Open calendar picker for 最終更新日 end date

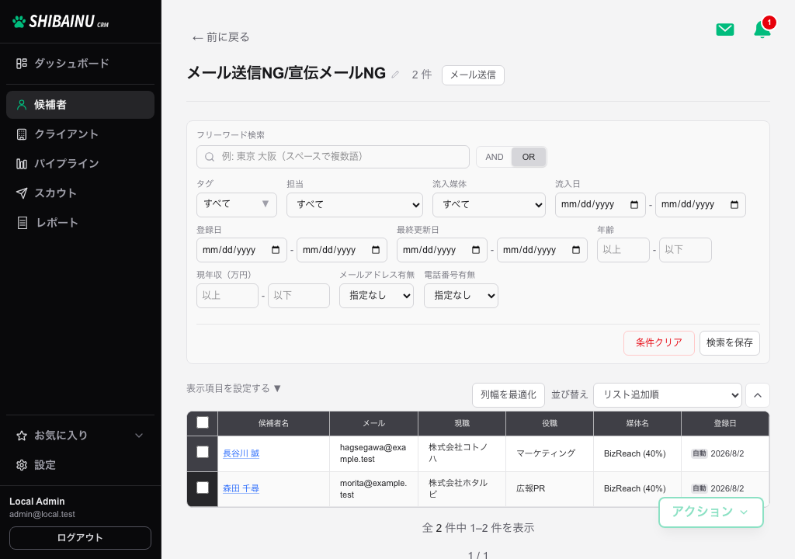click(x=576, y=250)
